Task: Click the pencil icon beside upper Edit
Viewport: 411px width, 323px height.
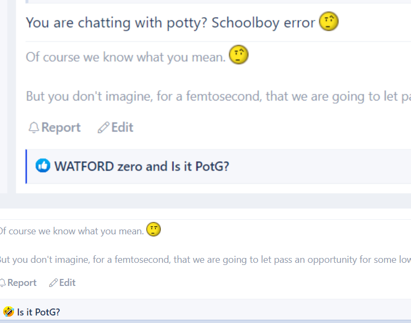Action: [x=103, y=127]
